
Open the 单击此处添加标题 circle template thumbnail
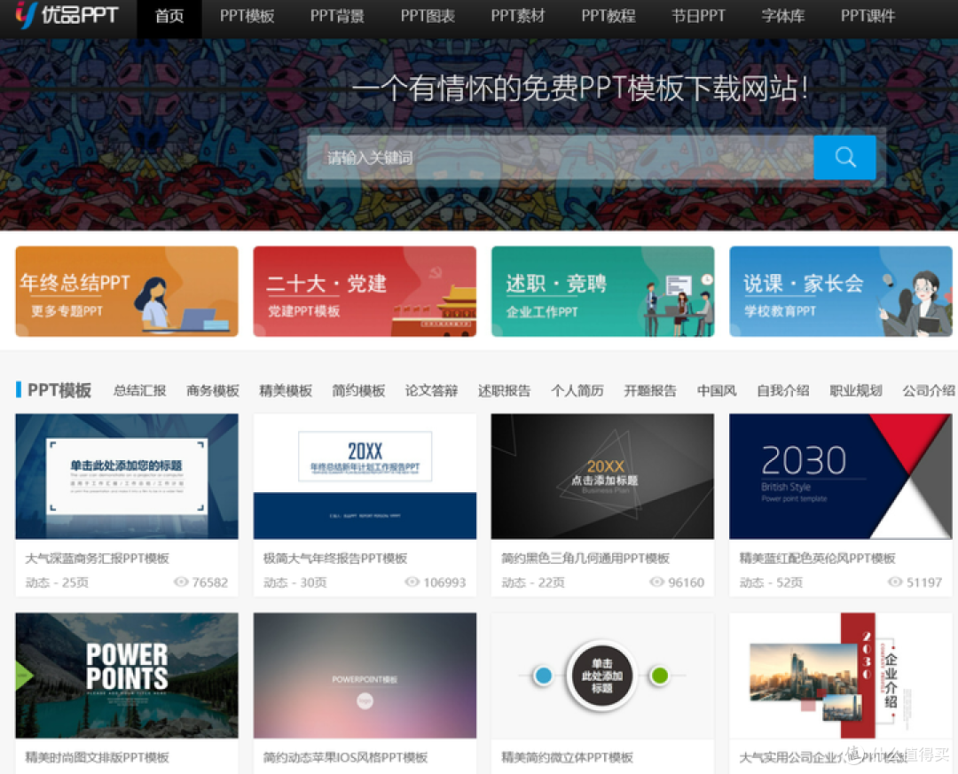coord(602,676)
